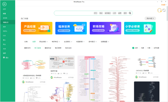
Task: Click the 医学 search tag
Action: 125,13
